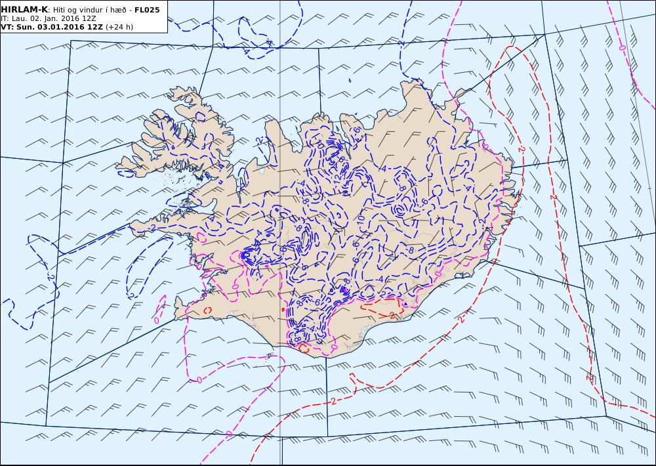The height and width of the screenshot is (466, 656).
Task: Click the tiny island north of Iceland
Action: coord(350,80)
